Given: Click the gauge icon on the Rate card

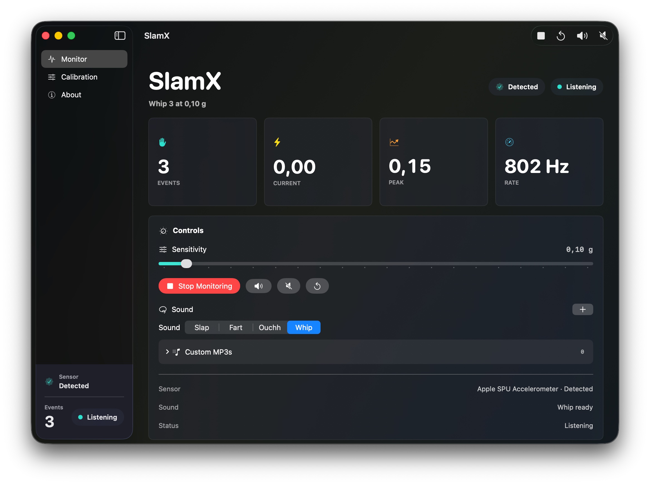Looking at the screenshot, I should coord(509,142).
